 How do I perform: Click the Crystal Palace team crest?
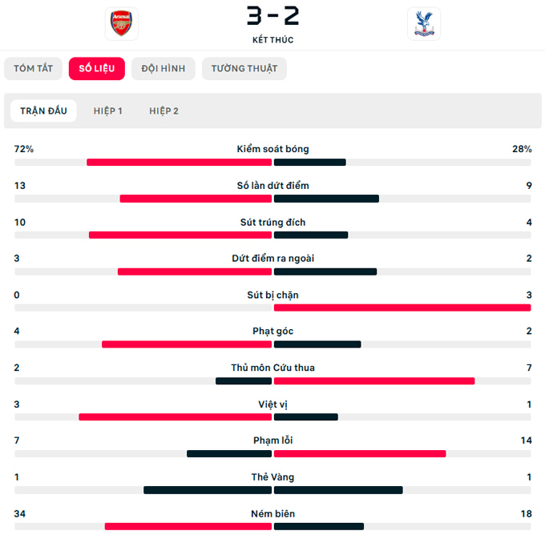(x=423, y=24)
